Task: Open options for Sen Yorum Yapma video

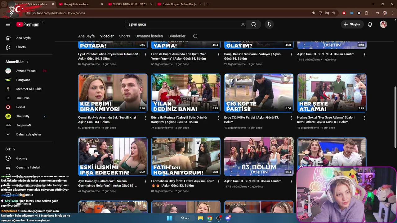Action: (x=219, y=55)
